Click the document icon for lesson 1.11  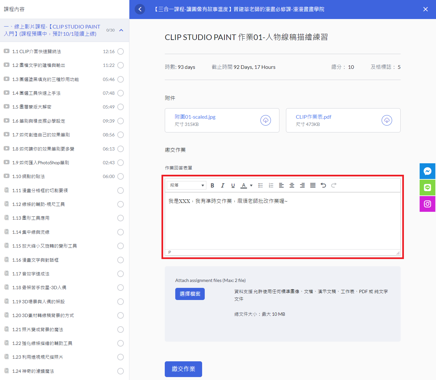tap(7, 190)
